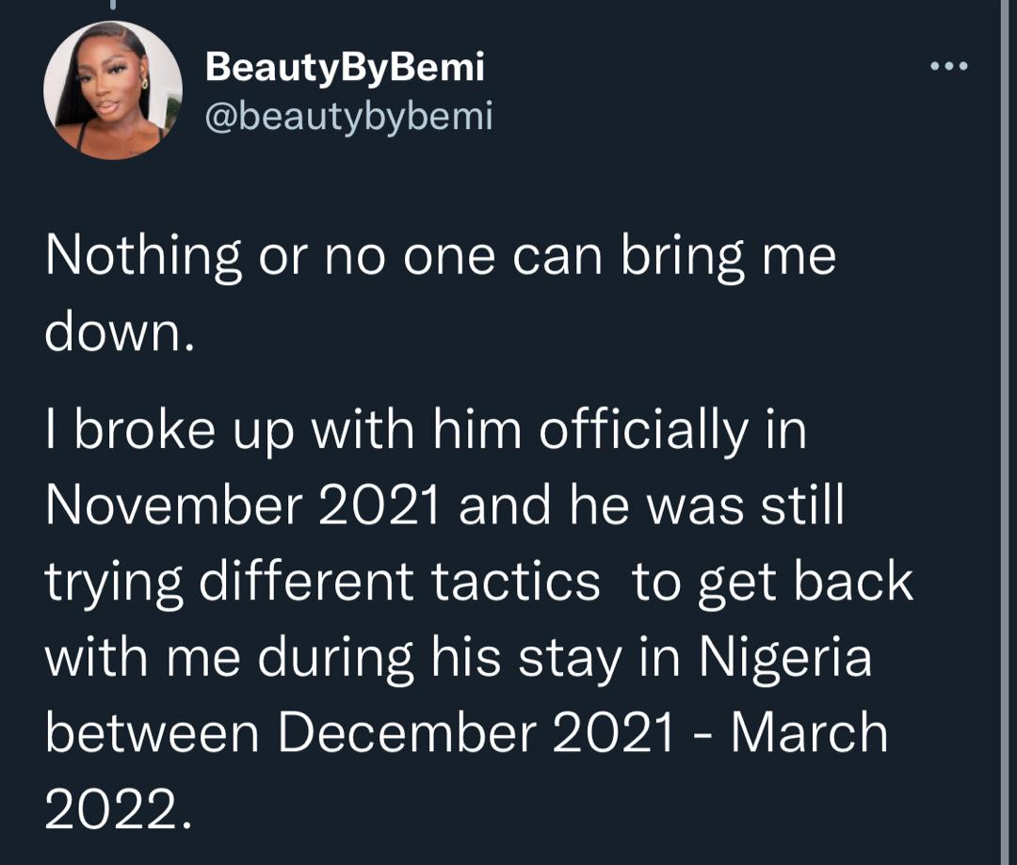Click "and he was still" in the tweet
This screenshot has height=865, width=1017.
652,507
